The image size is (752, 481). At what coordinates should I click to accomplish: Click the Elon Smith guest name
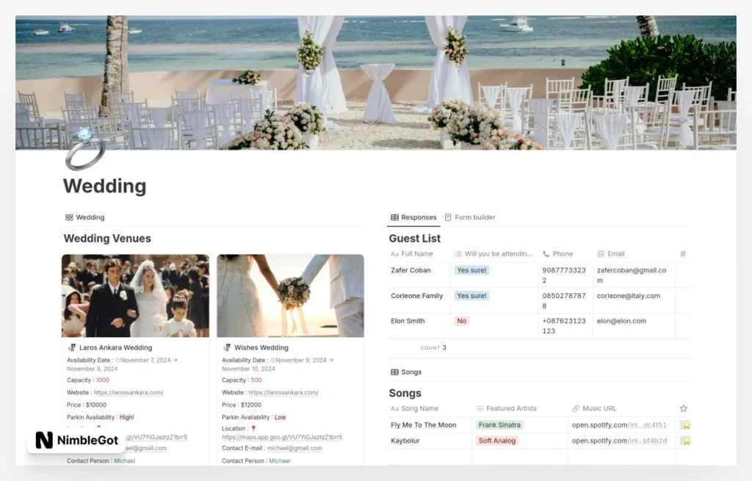click(x=408, y=322)
